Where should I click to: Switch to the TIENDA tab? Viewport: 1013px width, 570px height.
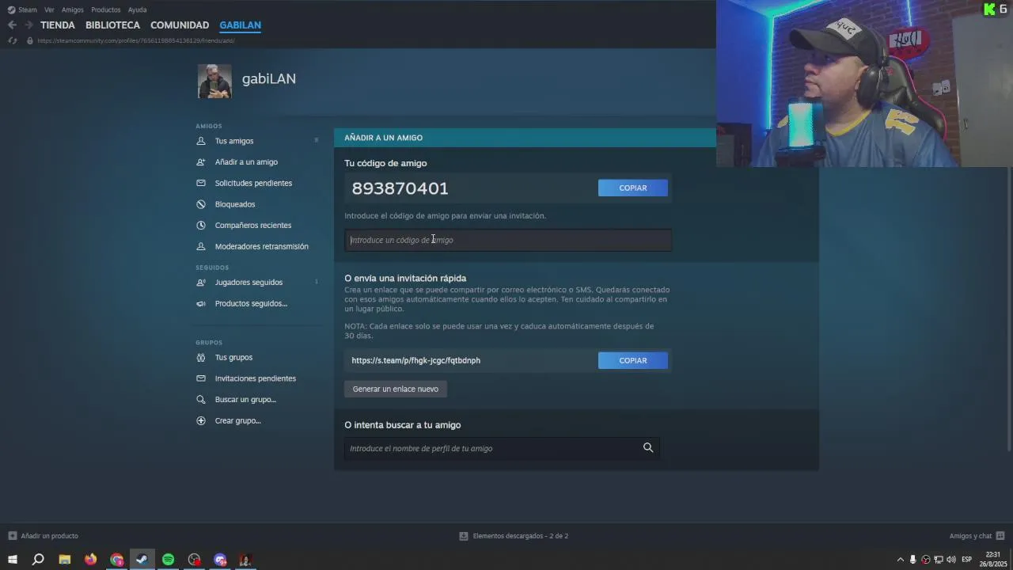tap(58, 25)
